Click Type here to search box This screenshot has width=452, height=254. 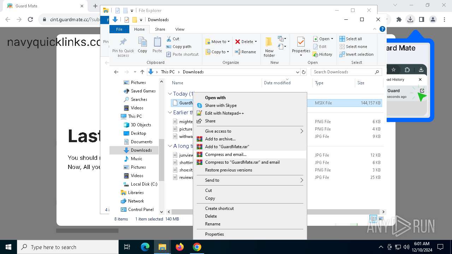coord(68,247)
